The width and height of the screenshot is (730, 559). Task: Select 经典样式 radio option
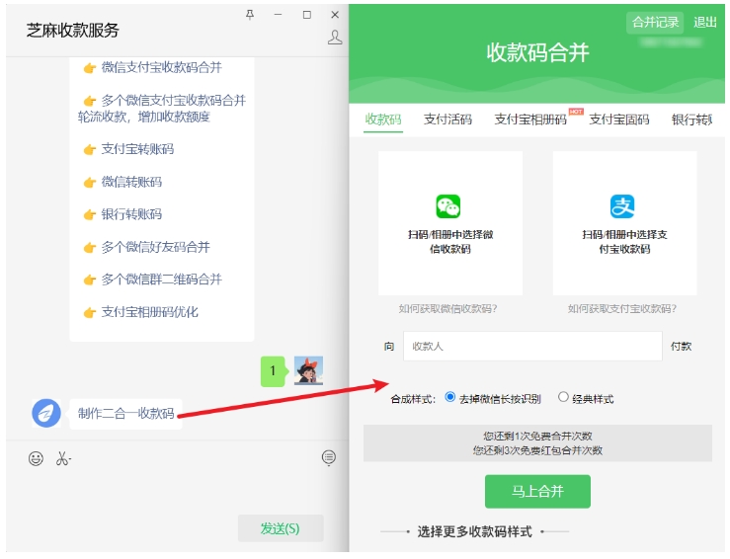pyautogui.click(x=563, y=397)
